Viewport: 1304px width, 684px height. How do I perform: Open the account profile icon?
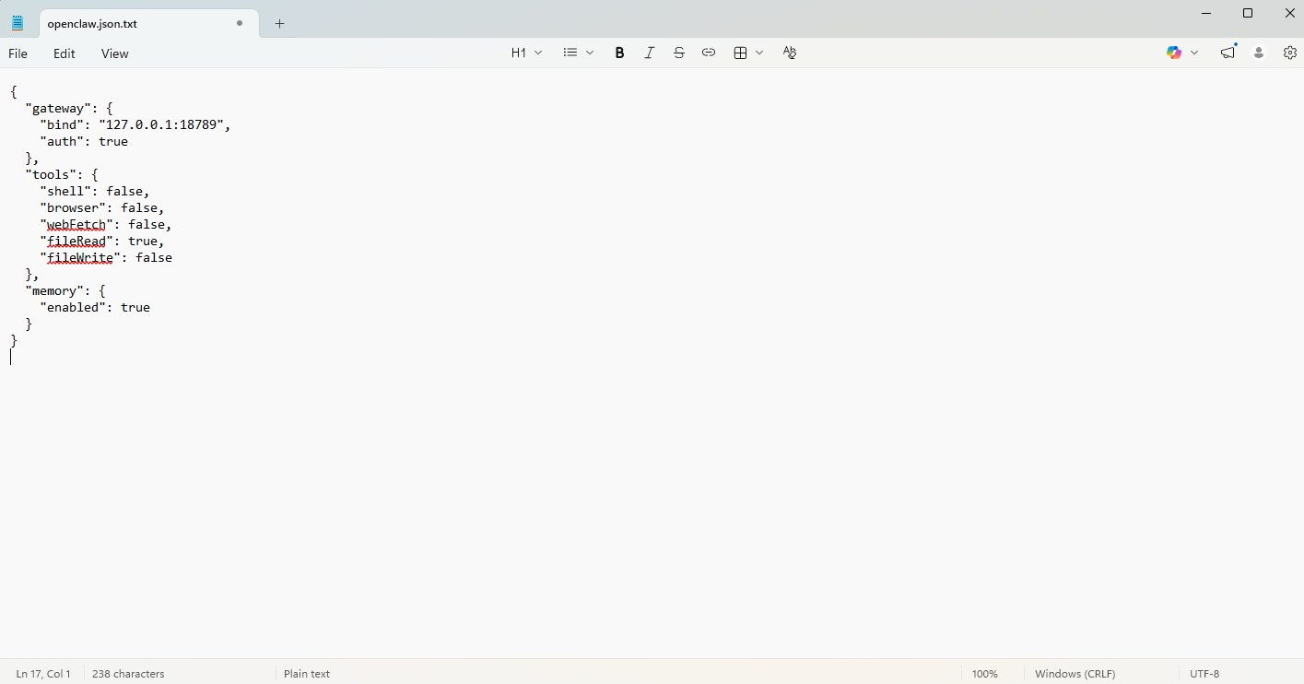1259,53
